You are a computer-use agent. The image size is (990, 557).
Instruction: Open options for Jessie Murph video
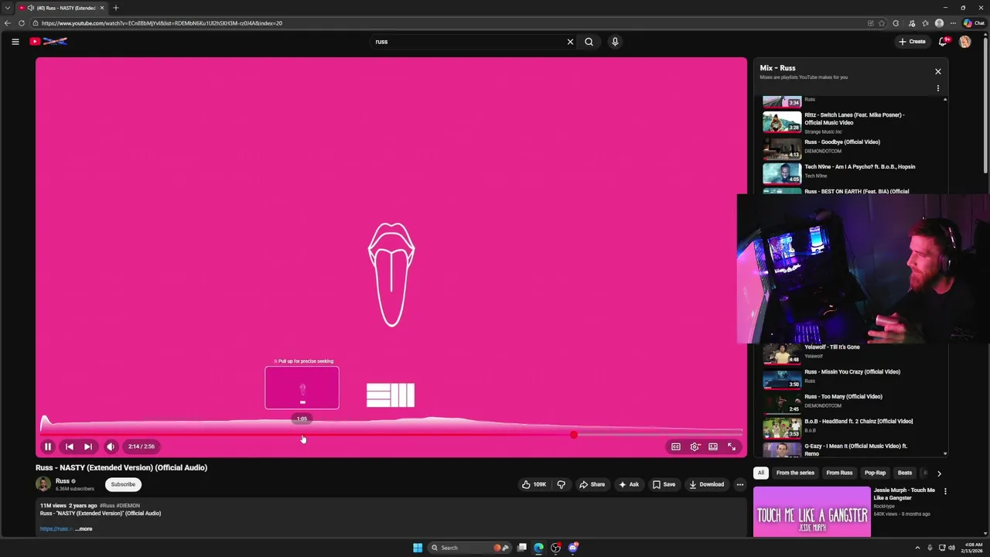(944, 491)
